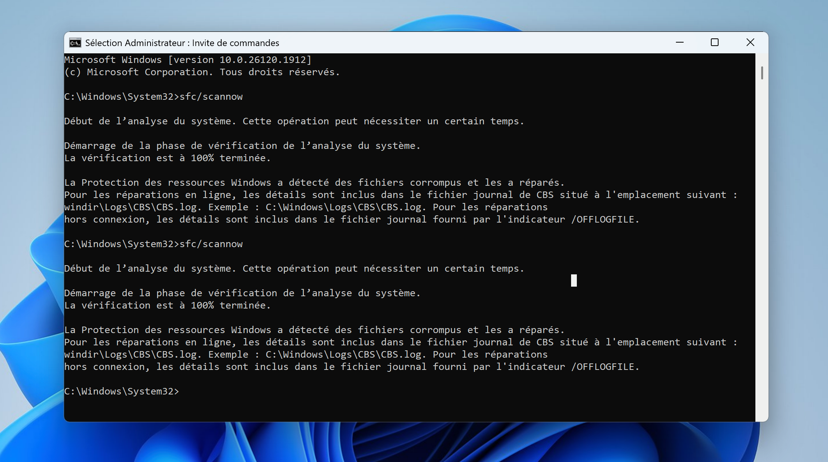
Task: Click the first "100% terminée" verification line
Action: [167, 158]
